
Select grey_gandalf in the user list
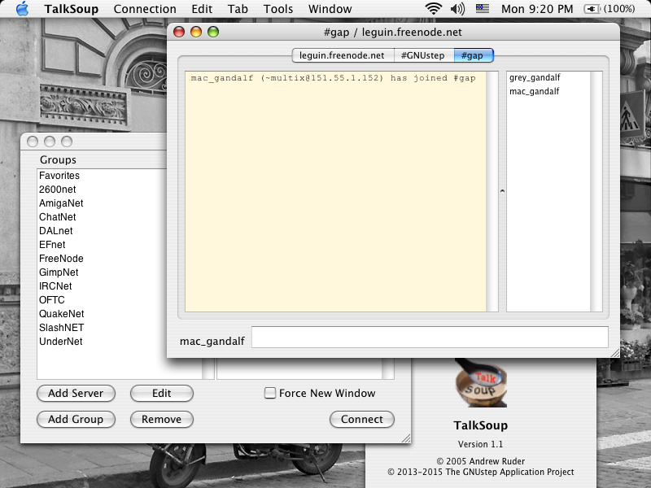[548, 77]
